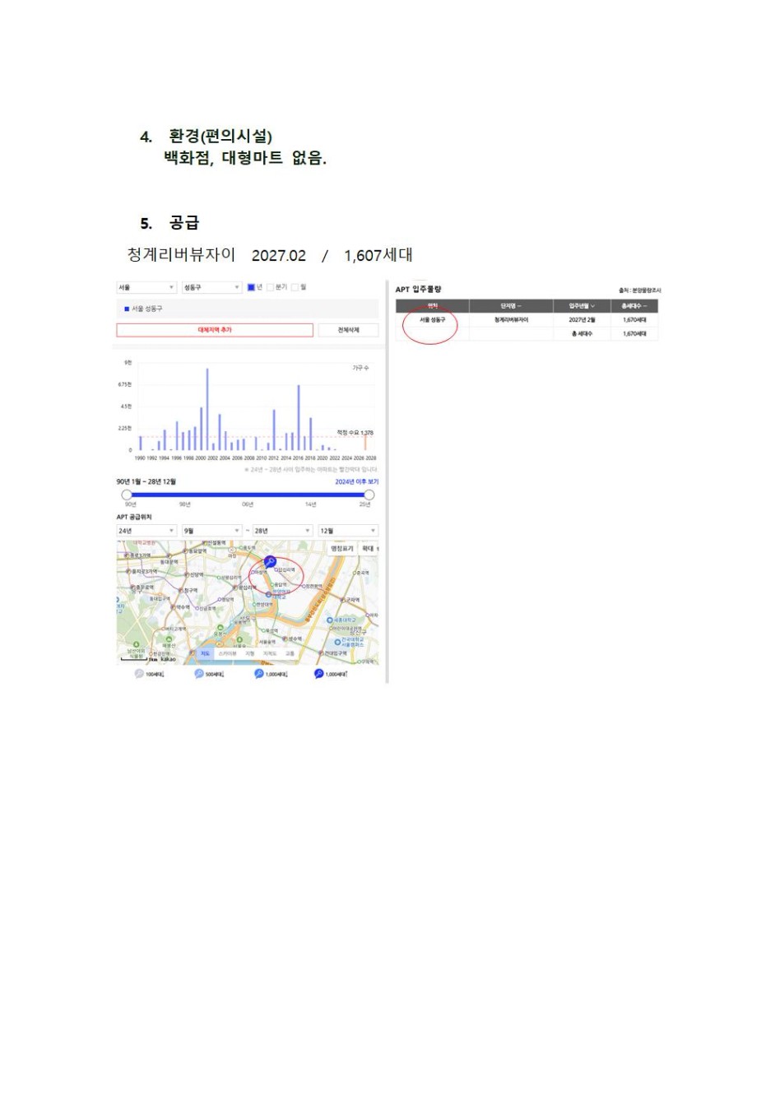Select the 교통 map view tab
The height and width of the screenshot is (1096, 775).
(290, 653)
